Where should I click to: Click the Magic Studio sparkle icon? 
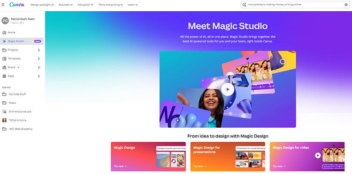pos(4,41)
